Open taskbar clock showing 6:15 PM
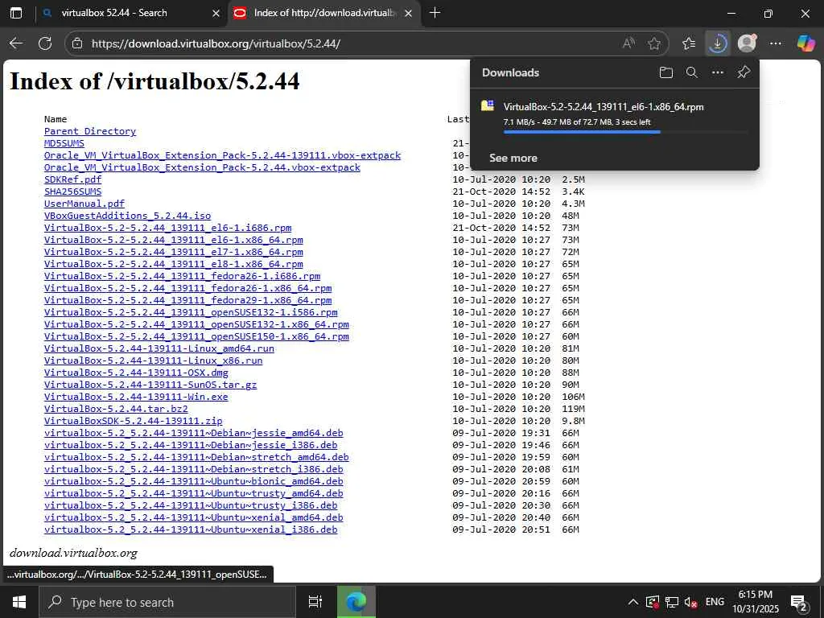This screenshot has height=618, width=824. point(756,602)
